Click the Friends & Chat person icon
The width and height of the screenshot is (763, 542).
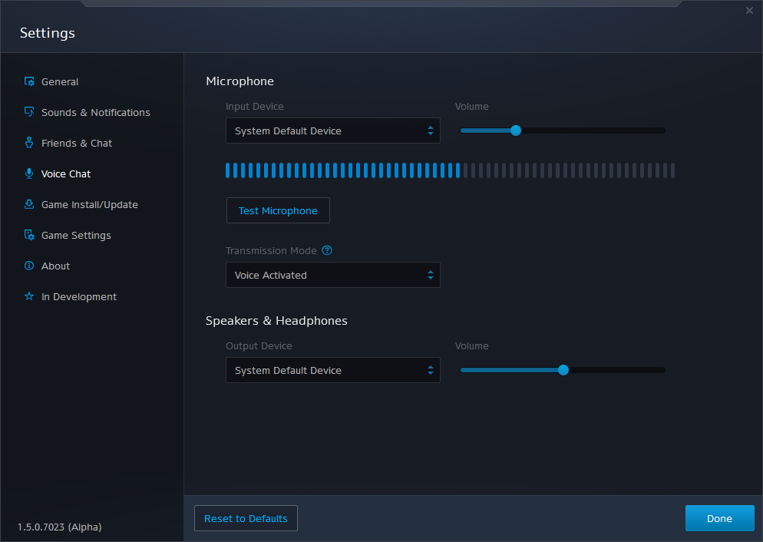tap(29, 143)
